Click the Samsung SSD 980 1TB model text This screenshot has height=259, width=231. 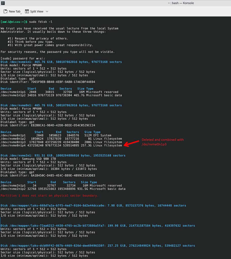[x=41, y=159]
